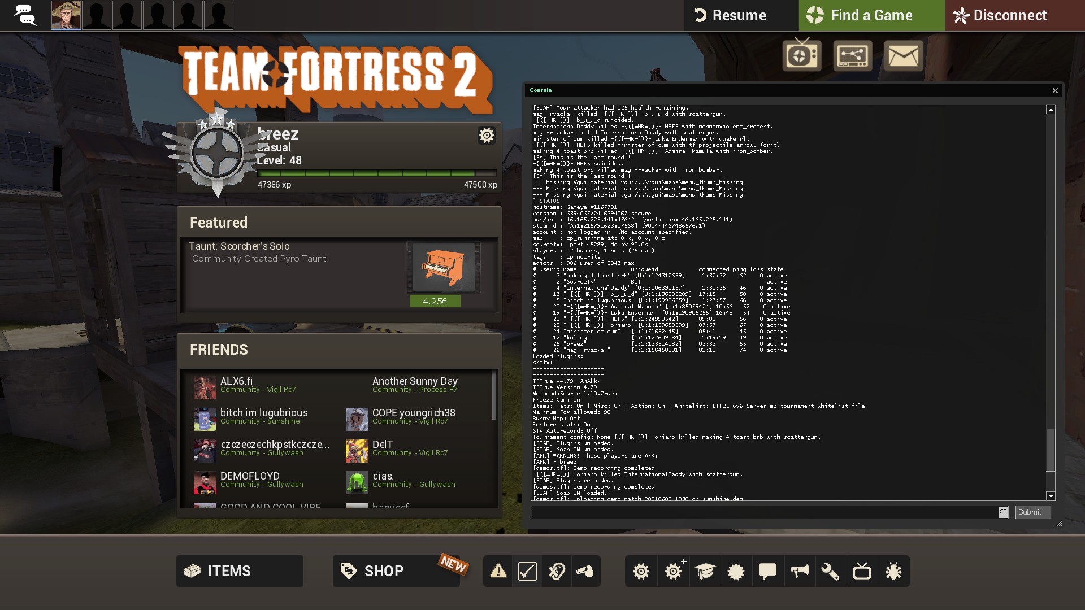Open the mail envelope icon
The image size is (1085, 610).
pyautogui.click(x=903, y=55)
